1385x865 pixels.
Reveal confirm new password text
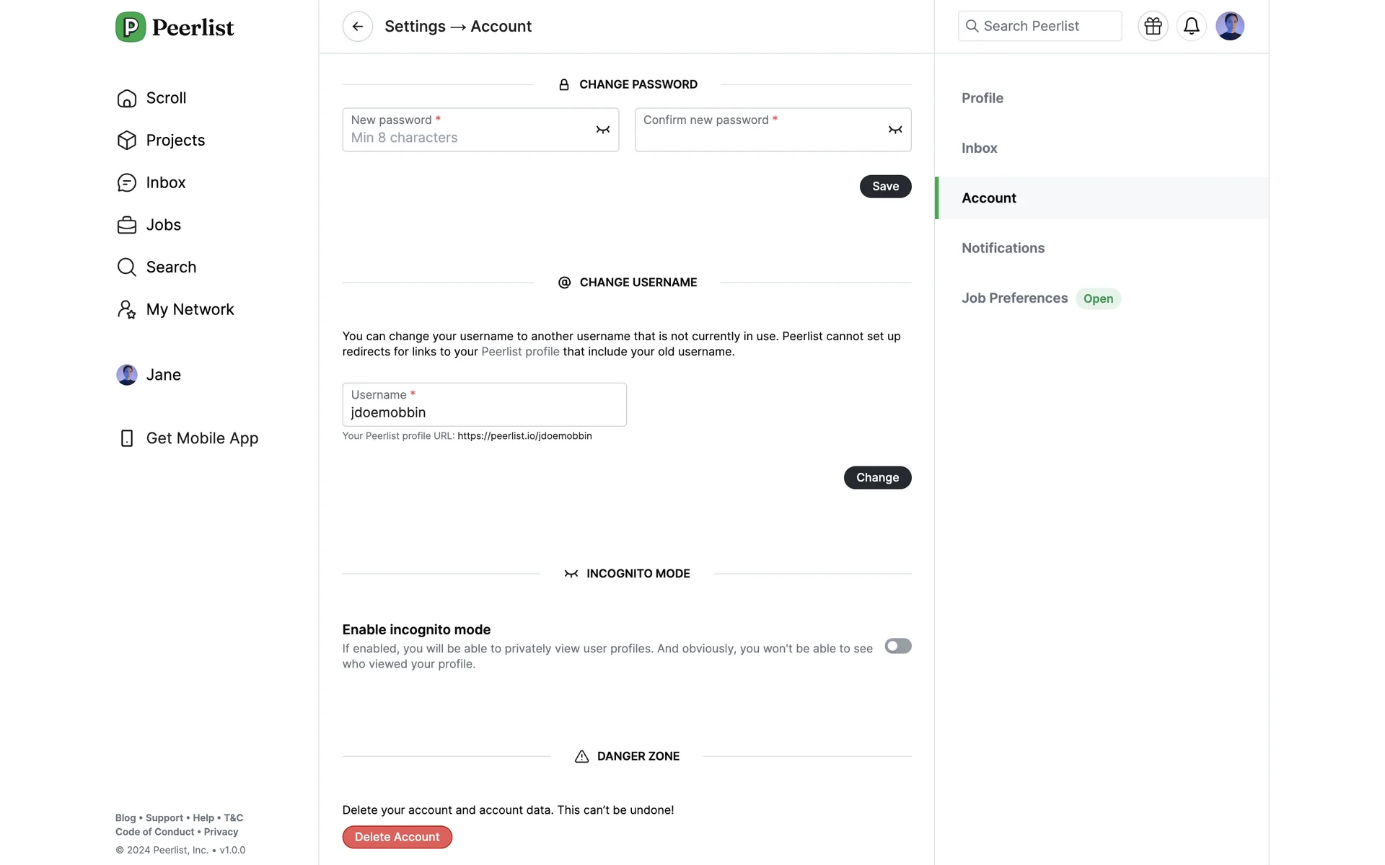point(894,130)
